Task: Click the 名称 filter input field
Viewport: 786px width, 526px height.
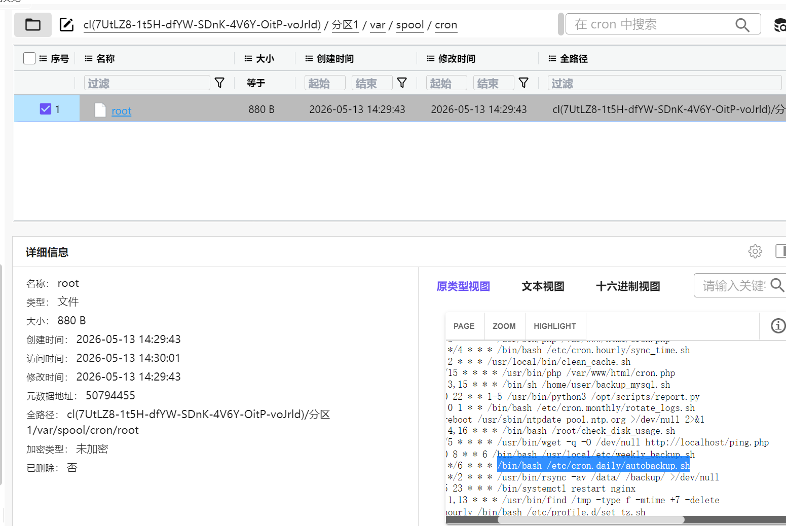Action: click(147, 83)
